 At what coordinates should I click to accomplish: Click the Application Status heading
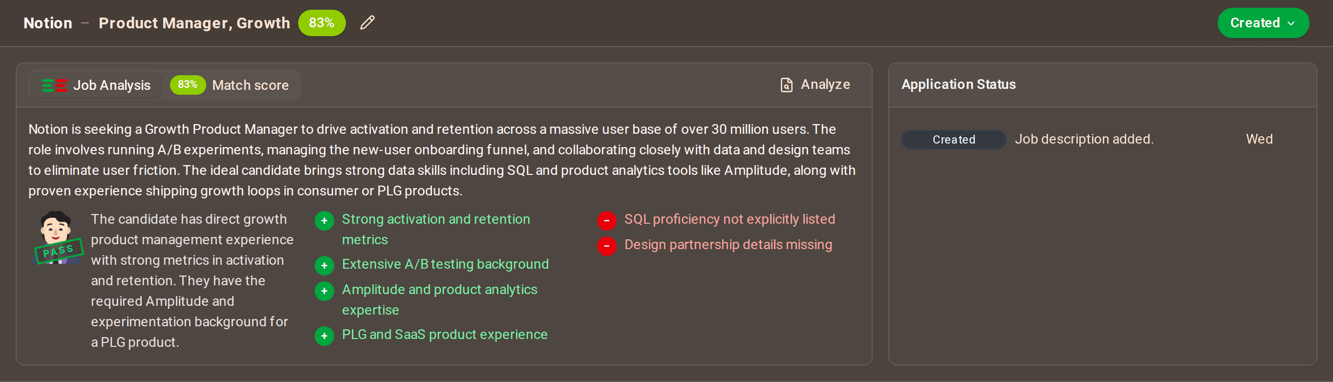click(958, 85)
